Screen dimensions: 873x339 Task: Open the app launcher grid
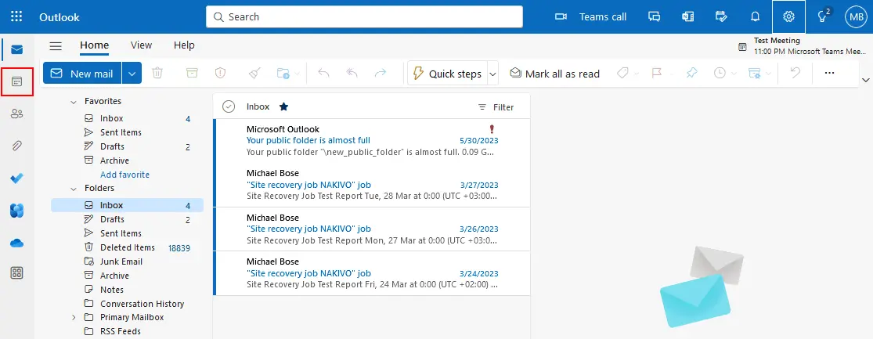tap(16, 16)
